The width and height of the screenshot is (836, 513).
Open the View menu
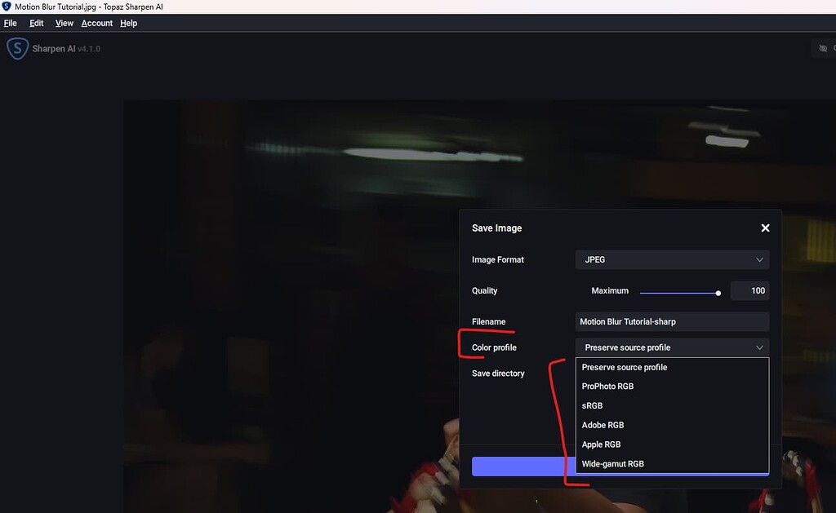pos(64,23)
